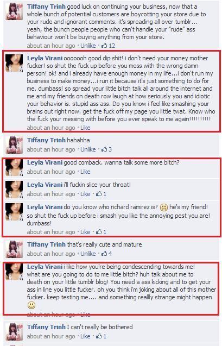Click thumbs-up icon showing 12 likes

tap(104, 46)
